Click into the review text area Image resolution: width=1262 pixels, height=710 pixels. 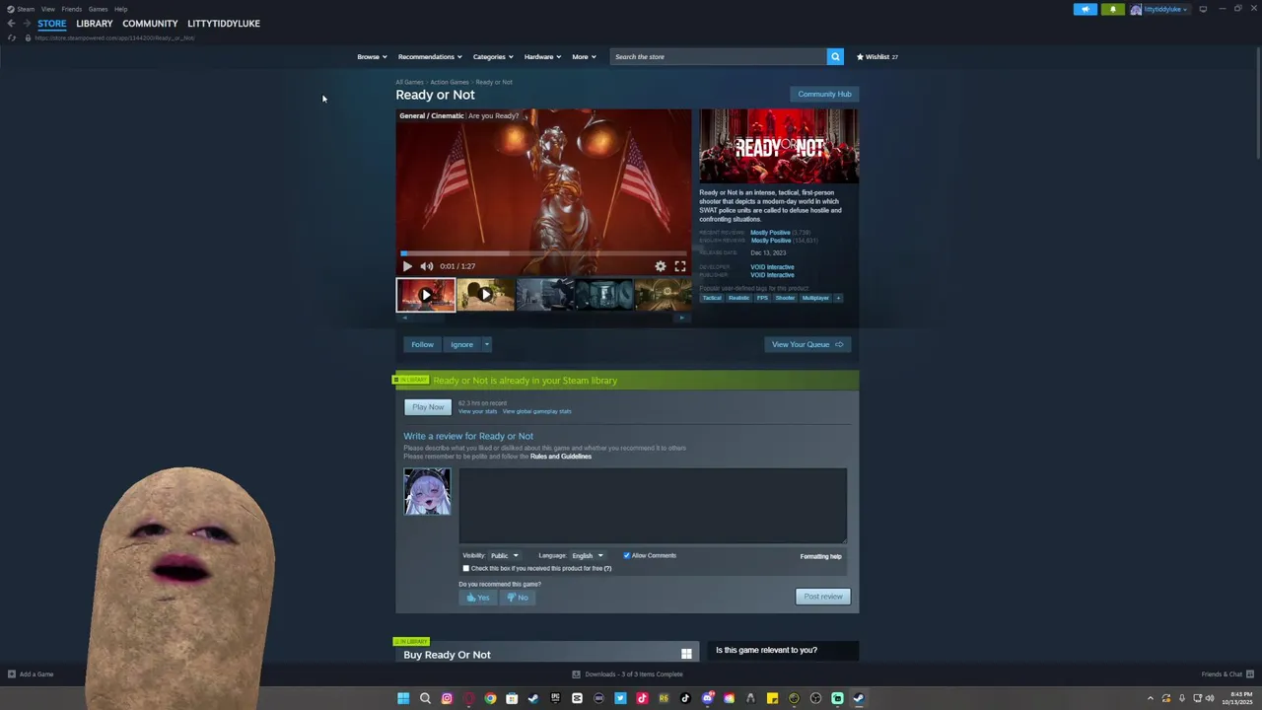click(653, 505)
